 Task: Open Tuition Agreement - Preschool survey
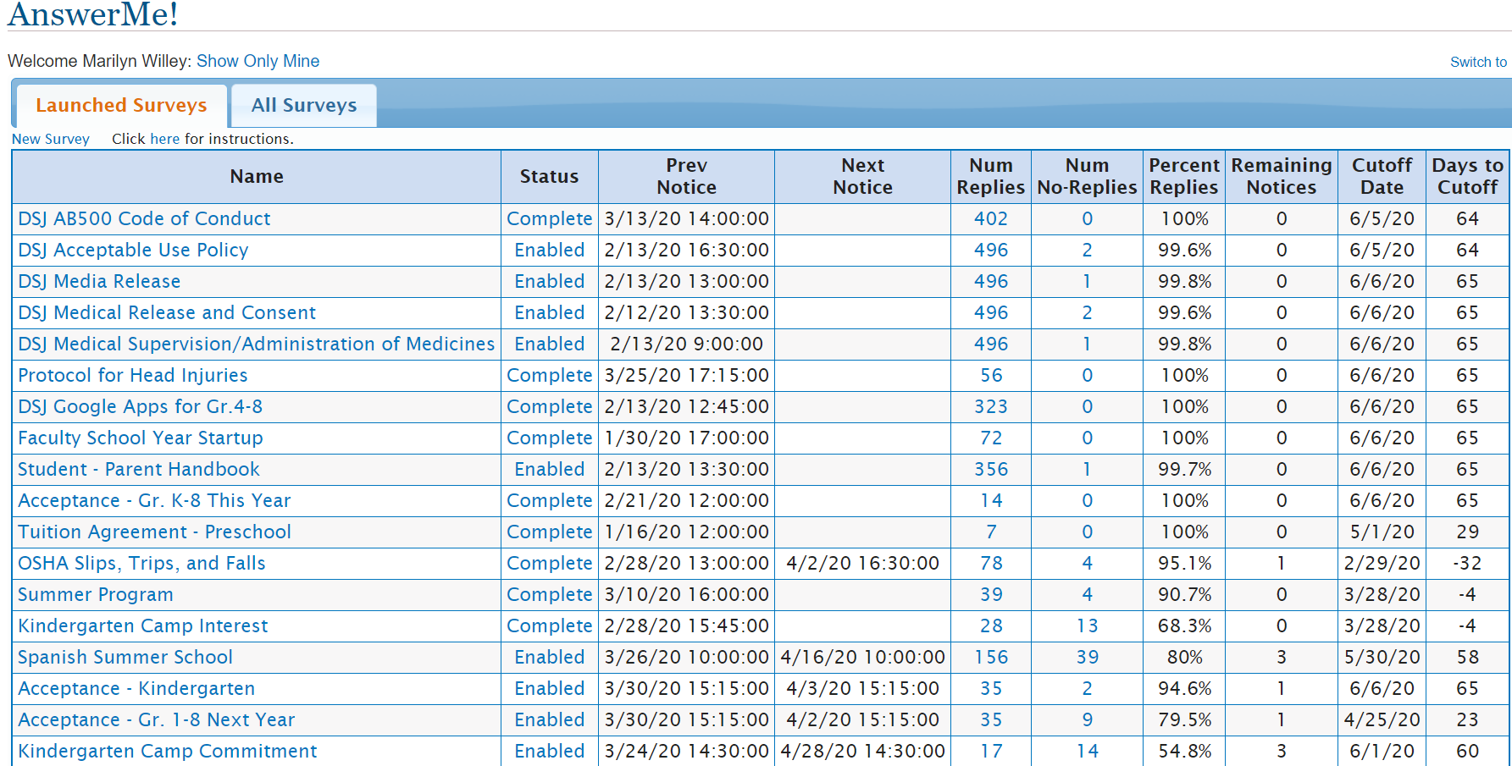coord(154,532)
